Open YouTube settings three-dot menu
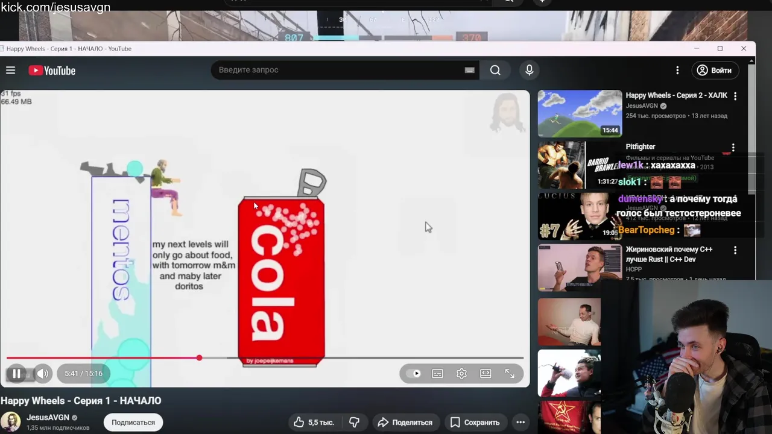This screenshot has width=772, height=434. point(677,71)
